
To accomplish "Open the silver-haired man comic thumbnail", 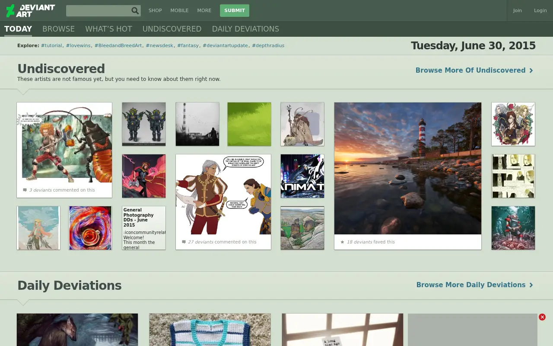I will [223, 194].
